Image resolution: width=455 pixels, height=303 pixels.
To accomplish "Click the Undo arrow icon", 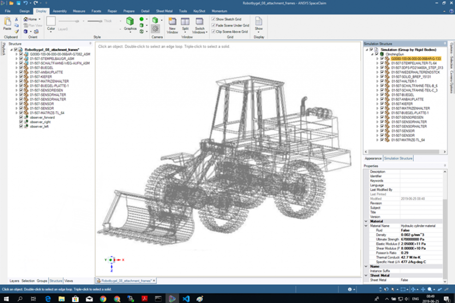I will pos(25,3).
